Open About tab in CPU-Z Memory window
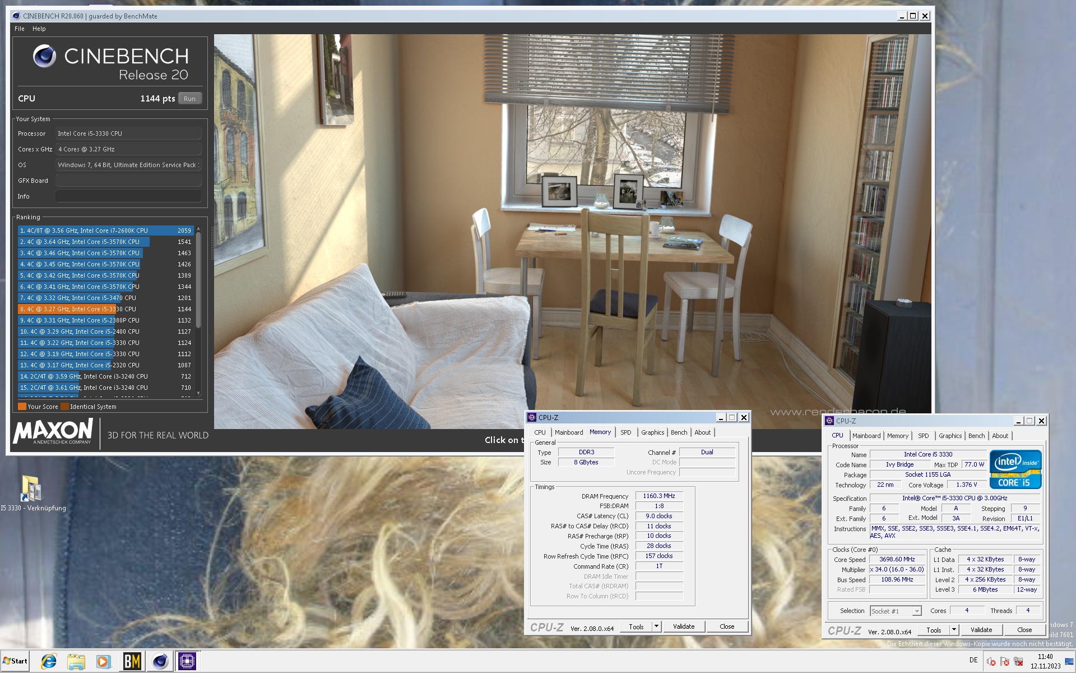Image resolution: width=1076 pixels, height=673 pixels. (703, 432)
